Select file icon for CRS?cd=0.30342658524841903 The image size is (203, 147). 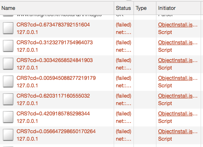[x=8, y=64]
